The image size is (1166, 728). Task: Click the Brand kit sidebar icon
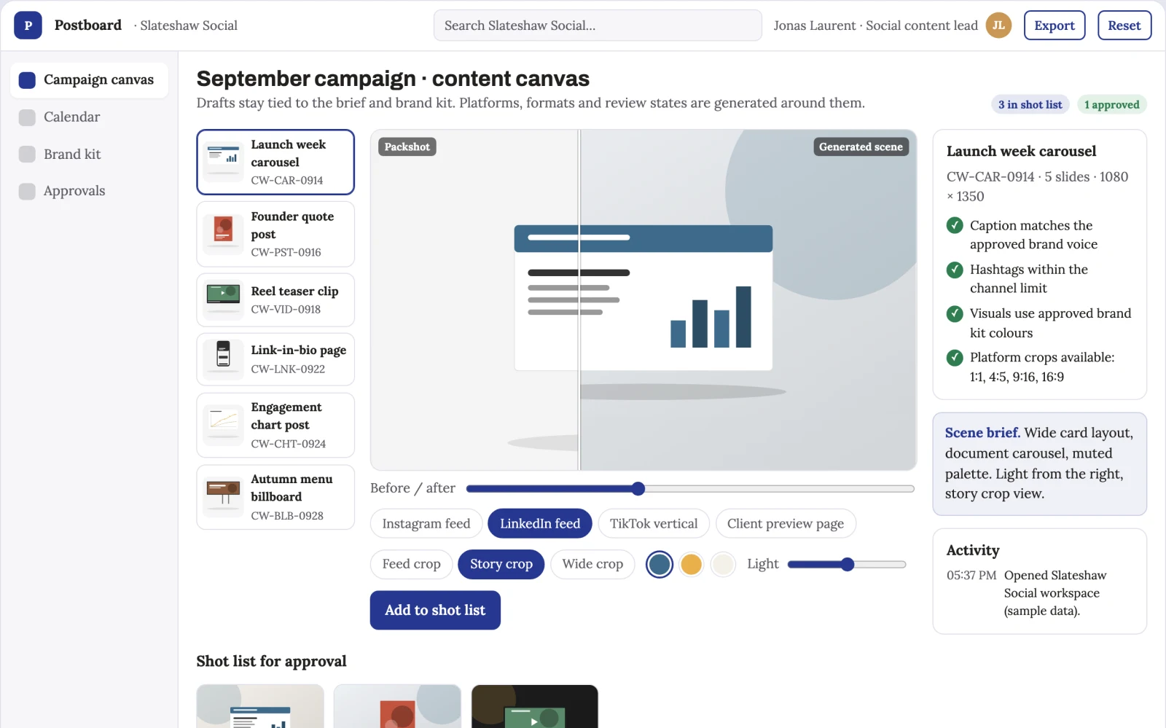pyautogui.click(x=27, y=154)
